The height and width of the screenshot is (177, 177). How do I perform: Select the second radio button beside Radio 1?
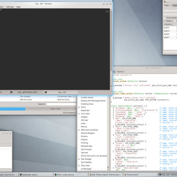coord(175,21)
